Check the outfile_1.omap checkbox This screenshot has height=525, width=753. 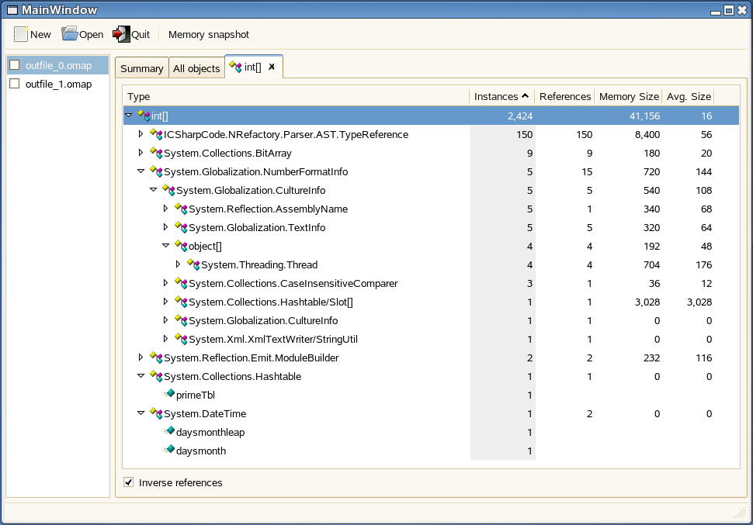pos(15,84)
